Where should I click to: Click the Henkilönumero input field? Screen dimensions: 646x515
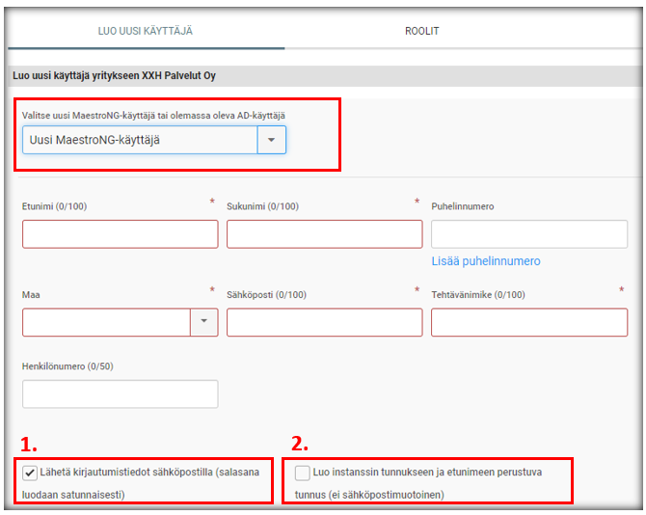click(x=121, y=394)
